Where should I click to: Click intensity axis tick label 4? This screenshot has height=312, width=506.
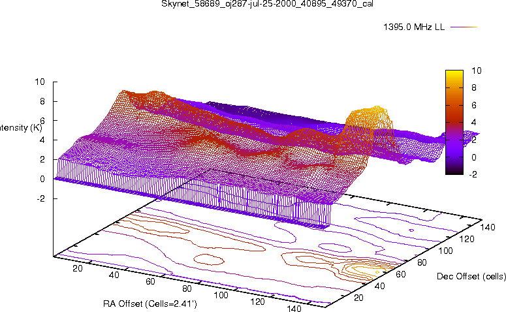[x=42, y=140]
